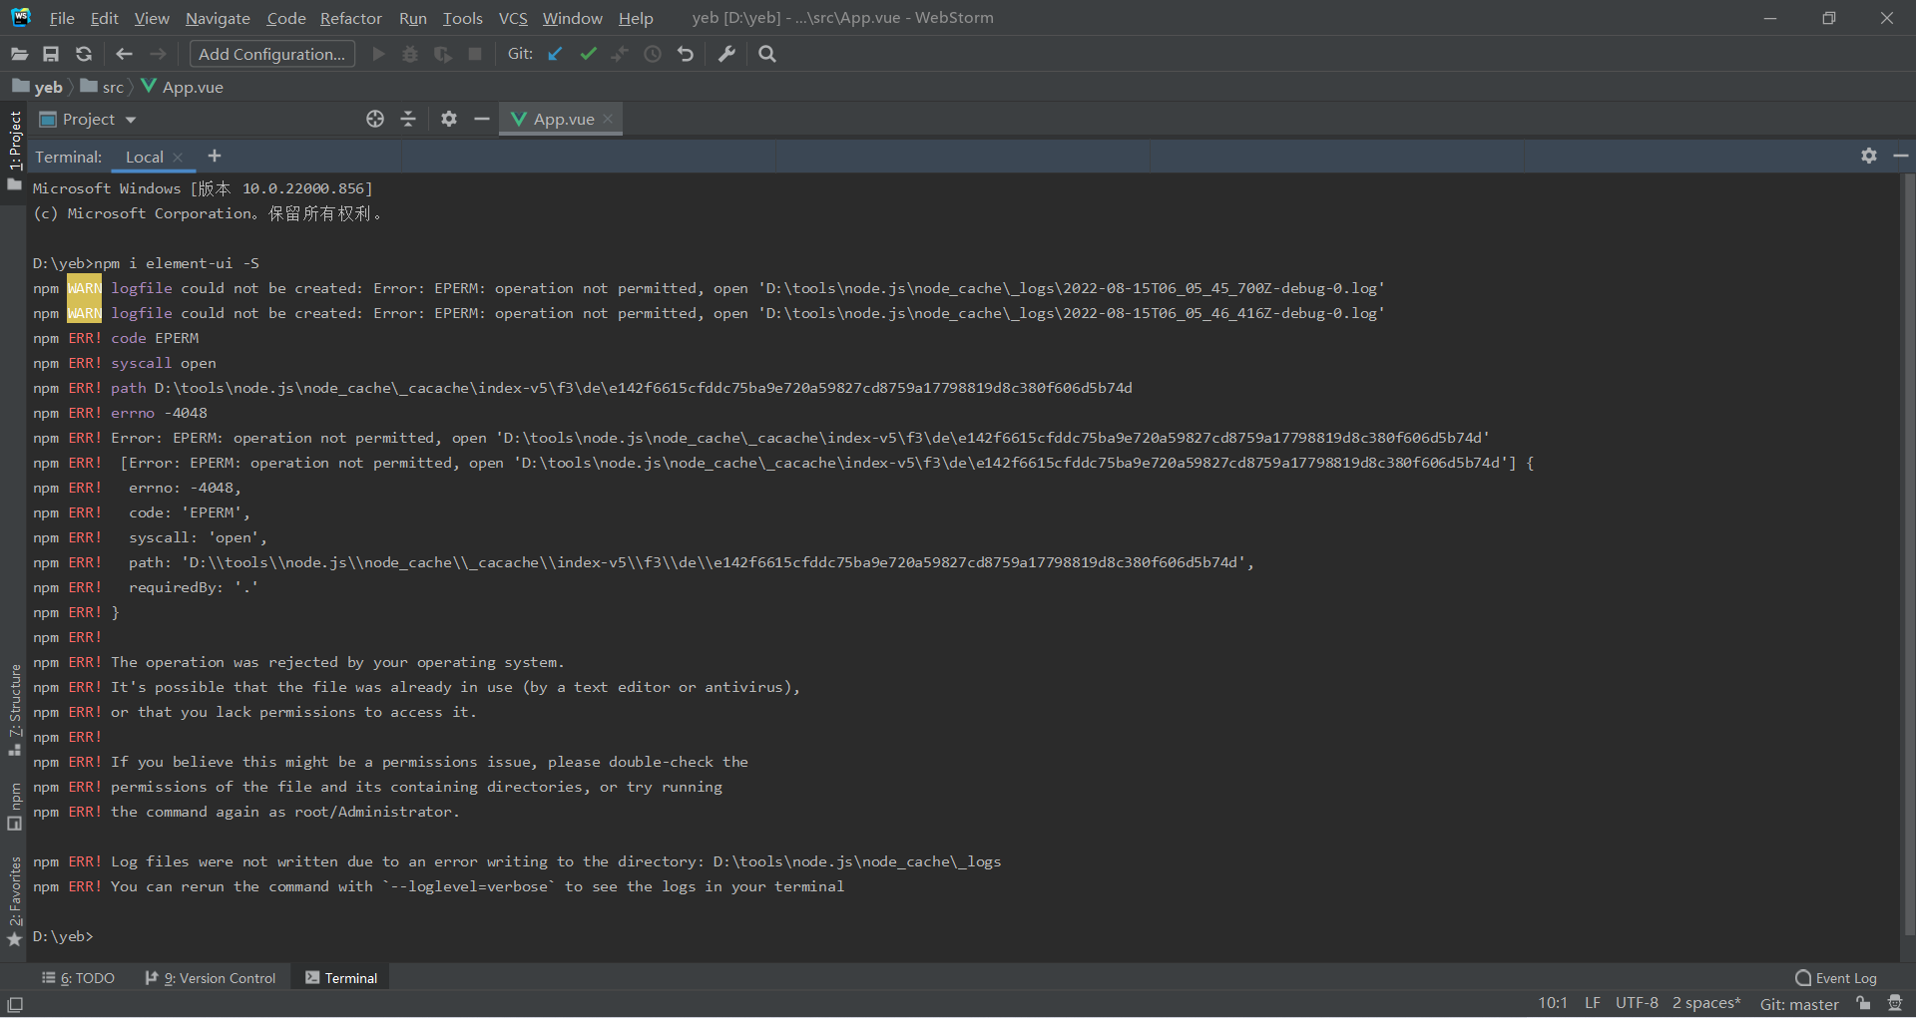Viewport: 1916px width, 1018px height.
Task: Open the Add Configuration dropdown
Action: pos(272,54)
